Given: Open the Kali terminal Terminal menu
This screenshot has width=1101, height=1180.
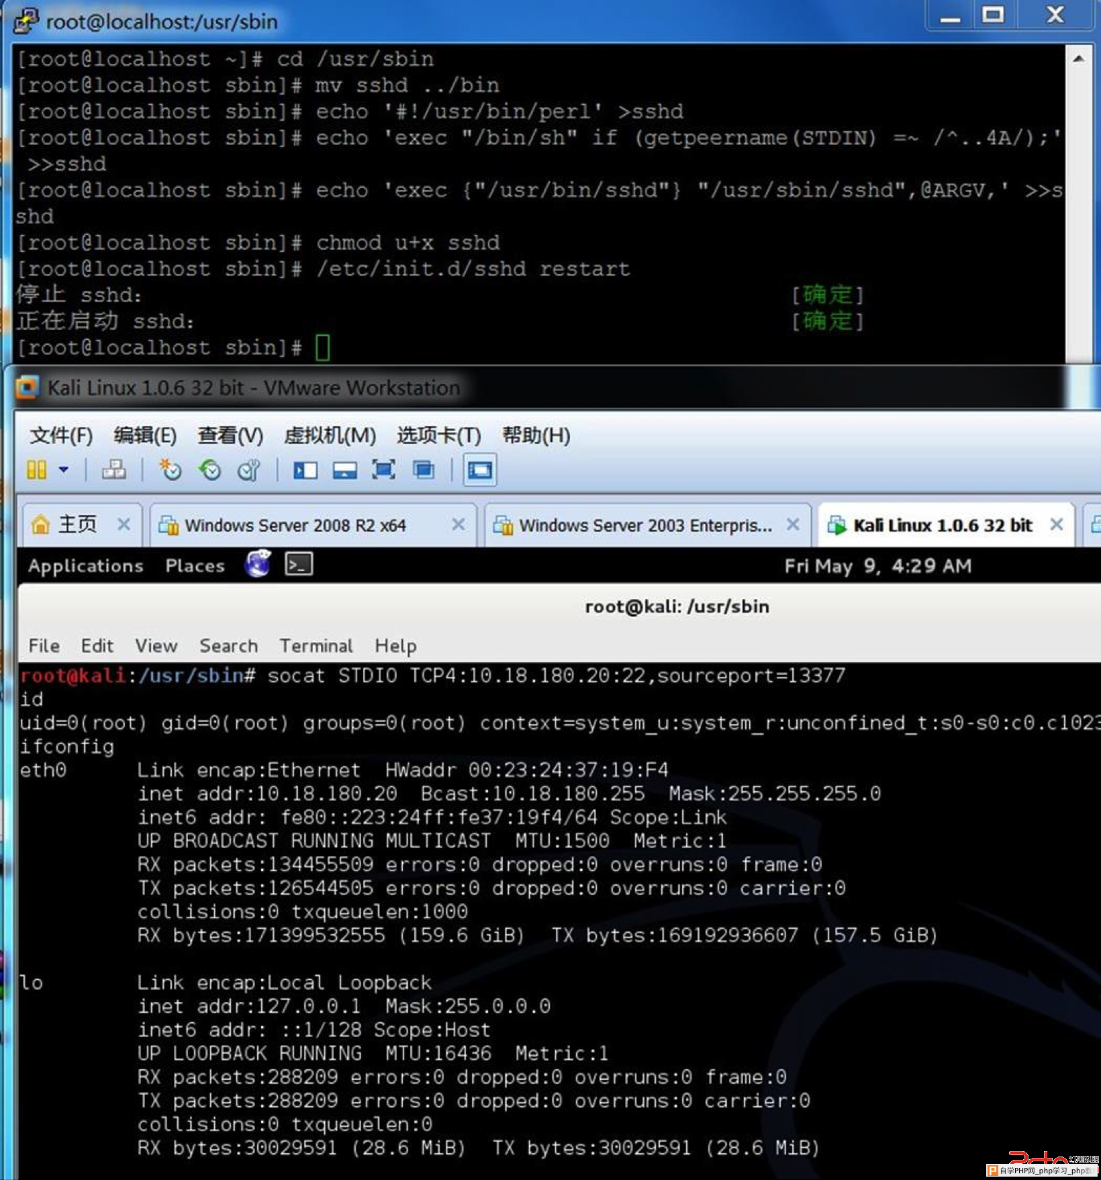Looking at the screenshot, I should tap(316, 645).
